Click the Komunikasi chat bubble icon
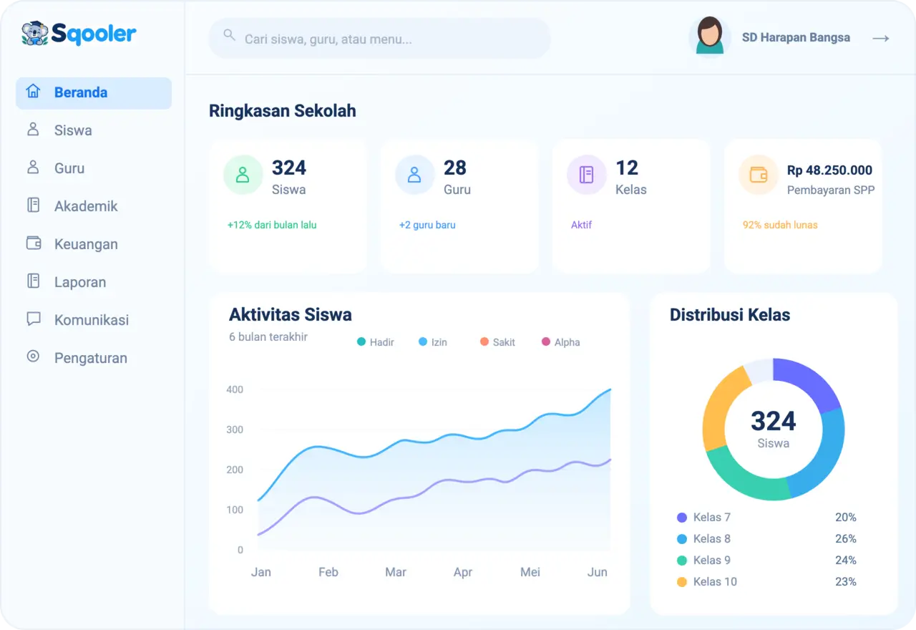The image size is (916, 630). pyautogui.click(x=33, y=319)
